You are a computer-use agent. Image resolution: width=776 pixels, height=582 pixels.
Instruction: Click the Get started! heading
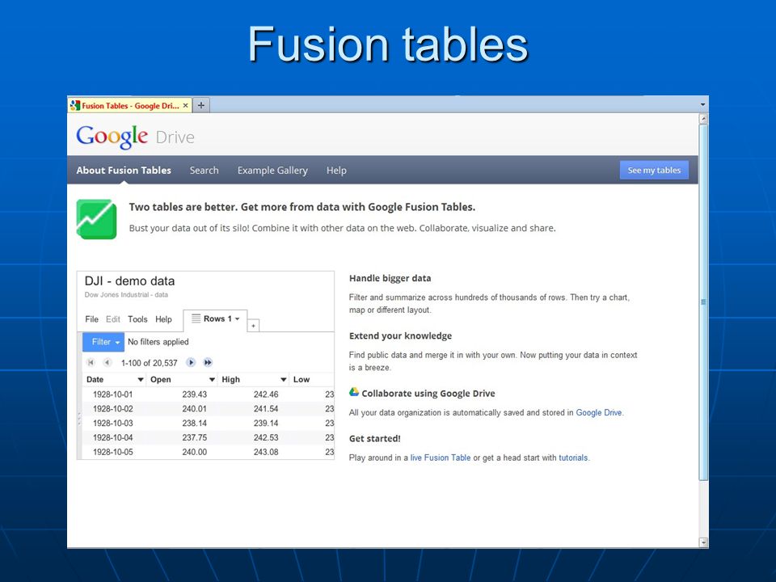[374, 438]
